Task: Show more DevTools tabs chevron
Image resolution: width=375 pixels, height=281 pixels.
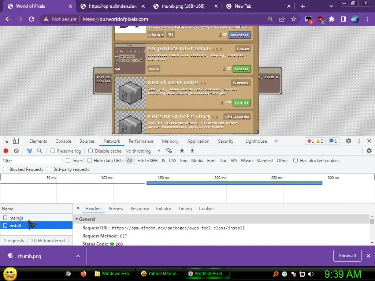Action: (276, 141)
